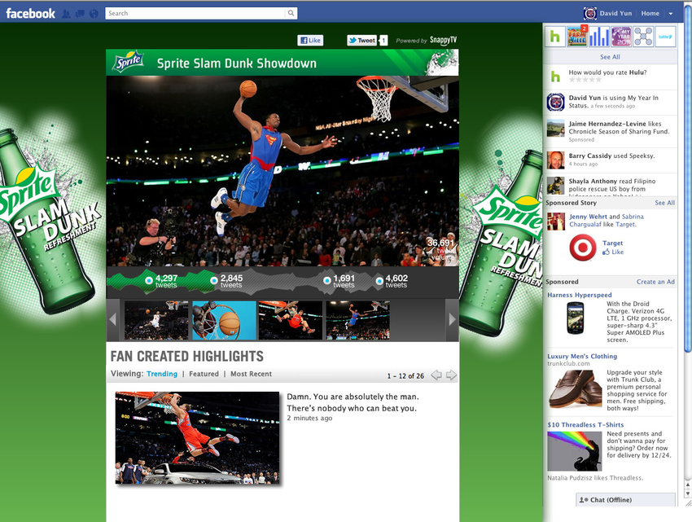Click the Sprite logo in the banner

coord(129,61)
